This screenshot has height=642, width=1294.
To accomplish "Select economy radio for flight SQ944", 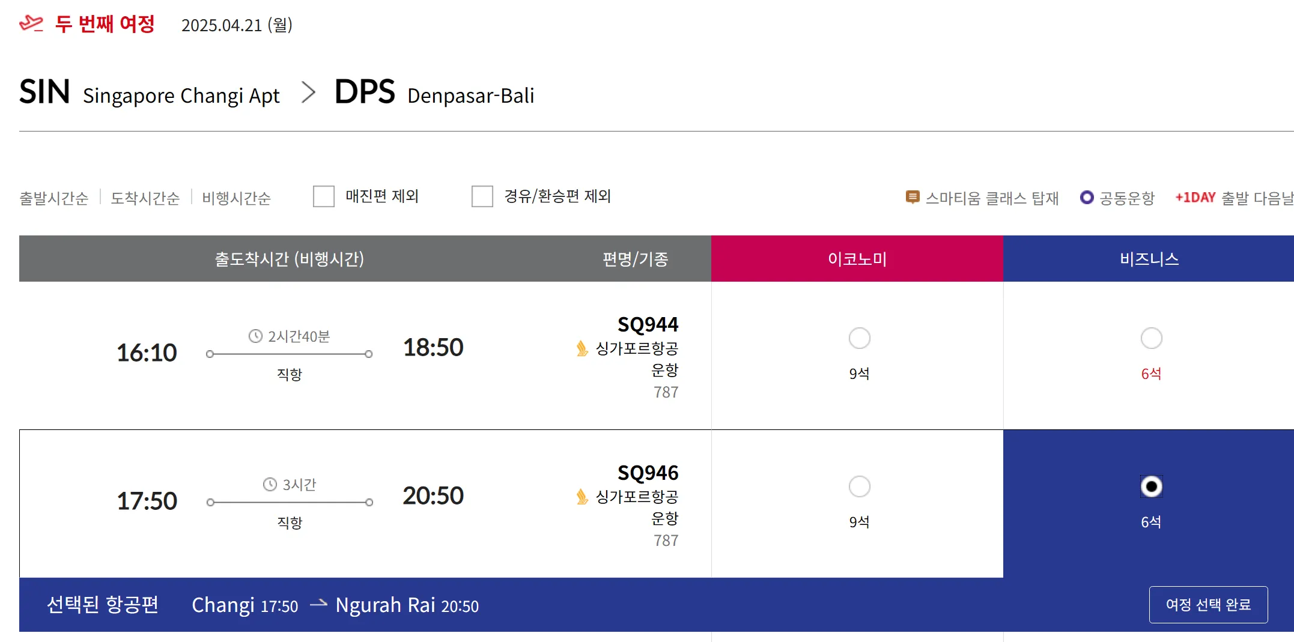I will click(859, 338).
